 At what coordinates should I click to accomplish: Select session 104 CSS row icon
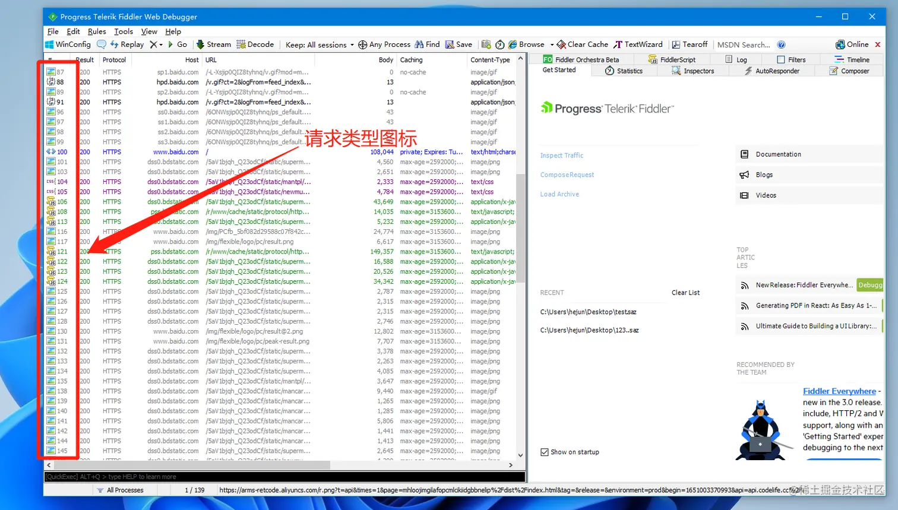50,182
